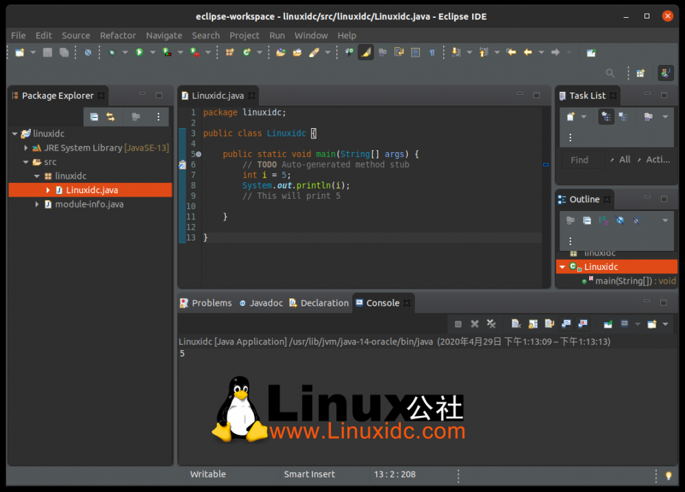Toggle Link with Editor in Package Explorer
Viewport: 685px width, 492px height.
click(110, 117)
